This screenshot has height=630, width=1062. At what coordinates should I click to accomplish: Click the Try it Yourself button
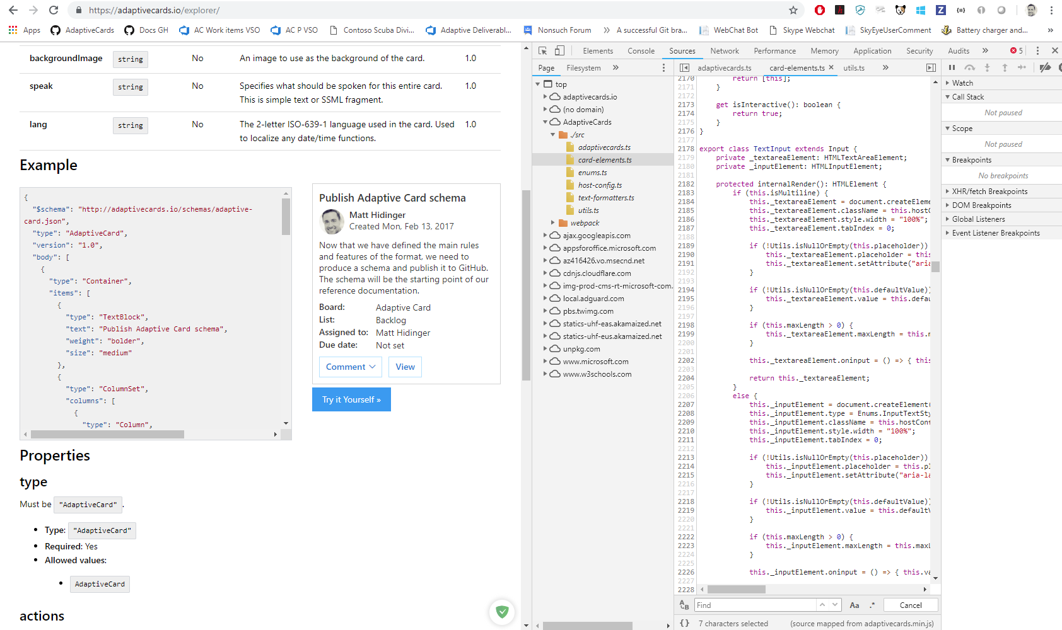click(x=351, y=399)
